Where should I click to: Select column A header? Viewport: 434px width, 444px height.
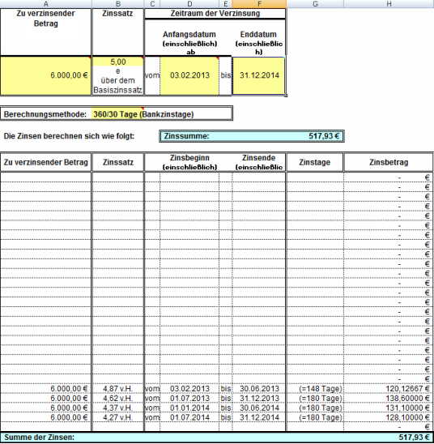(46, 4)
